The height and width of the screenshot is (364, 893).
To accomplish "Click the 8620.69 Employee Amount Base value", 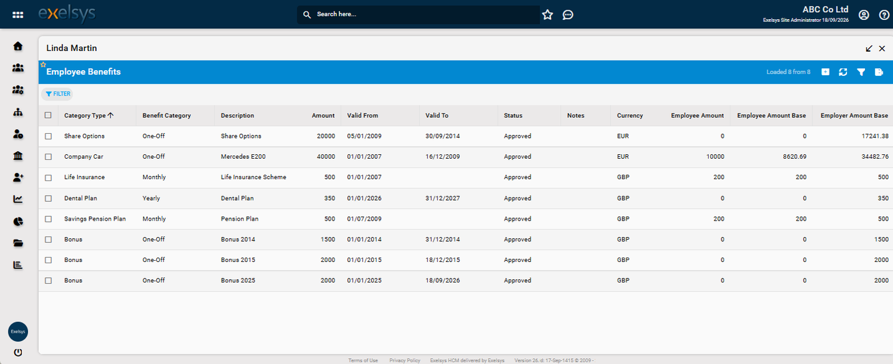I will tap(794, 157).
